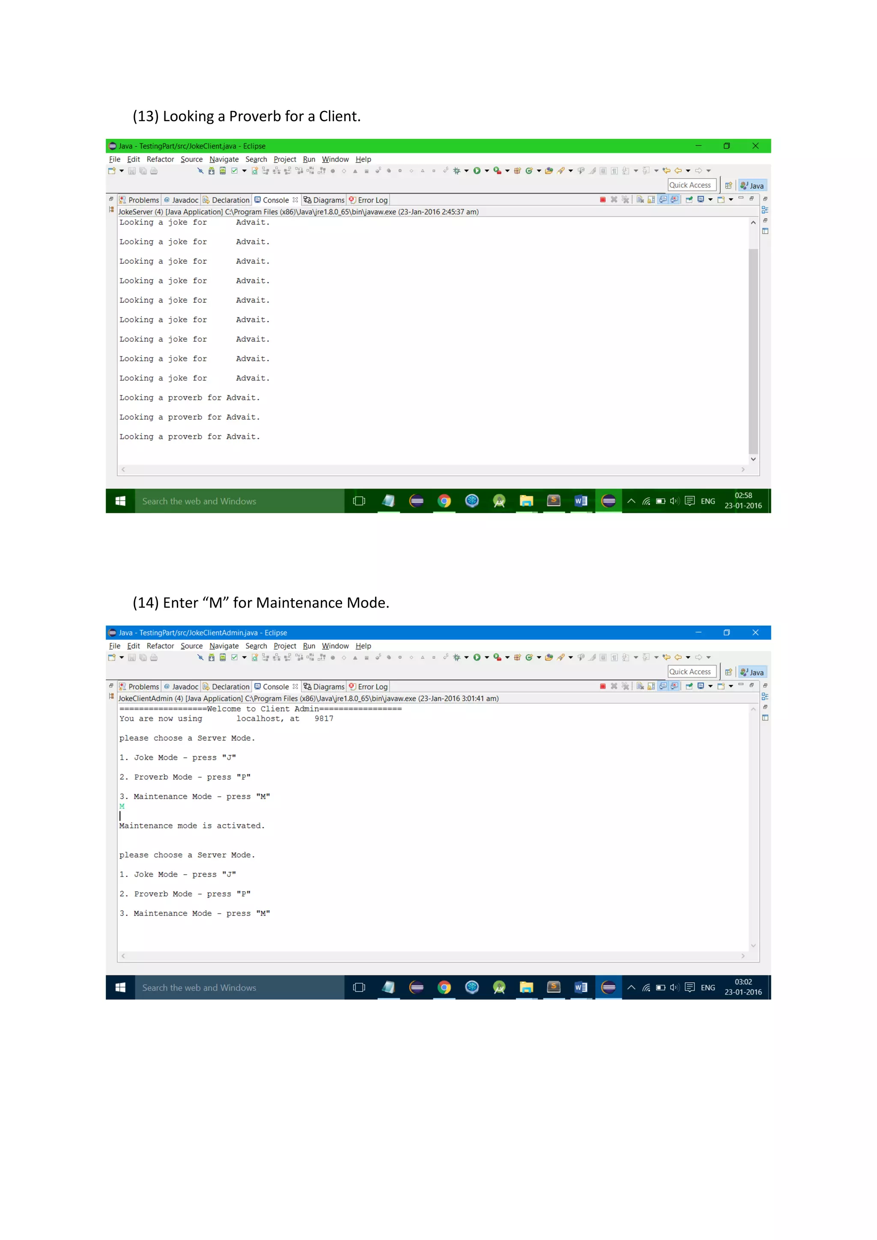Close the Console tab X in upper window
This screenshot has height=1240, width=877.
click(x=295, y=200)
